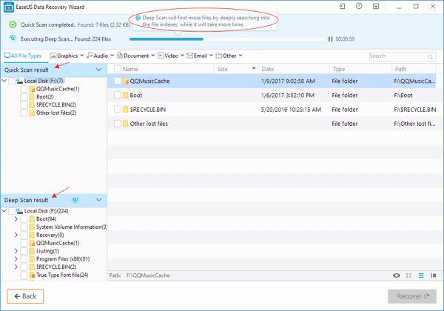
Task: Check the Boot folder checkbox in file list
Action: (x=117, y=95)
